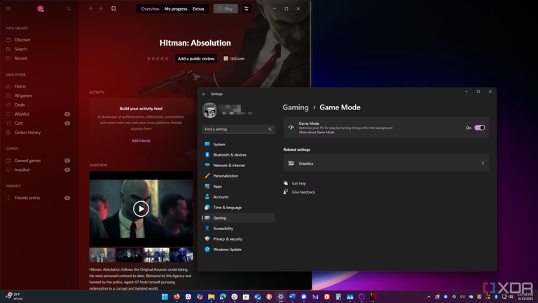The image size is (538, 303).
Task: Go forward in GOG Galaxy navigation
Action: (101, 8)
